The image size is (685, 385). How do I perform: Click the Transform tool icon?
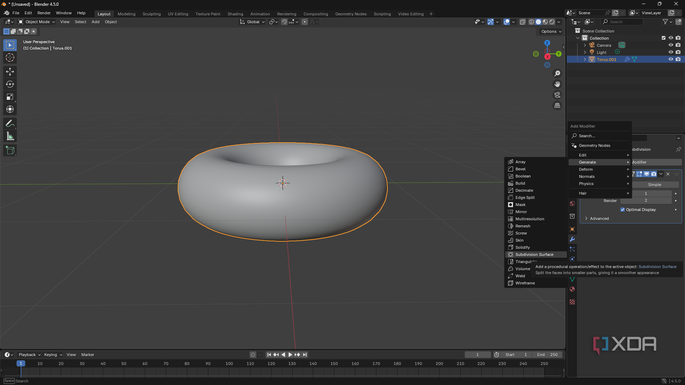click(10, 109)
